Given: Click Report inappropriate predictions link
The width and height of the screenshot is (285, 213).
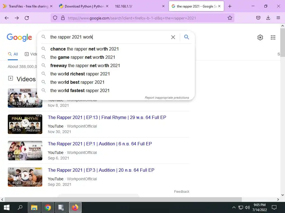Looking at the screenshot, I should [167, 98].
